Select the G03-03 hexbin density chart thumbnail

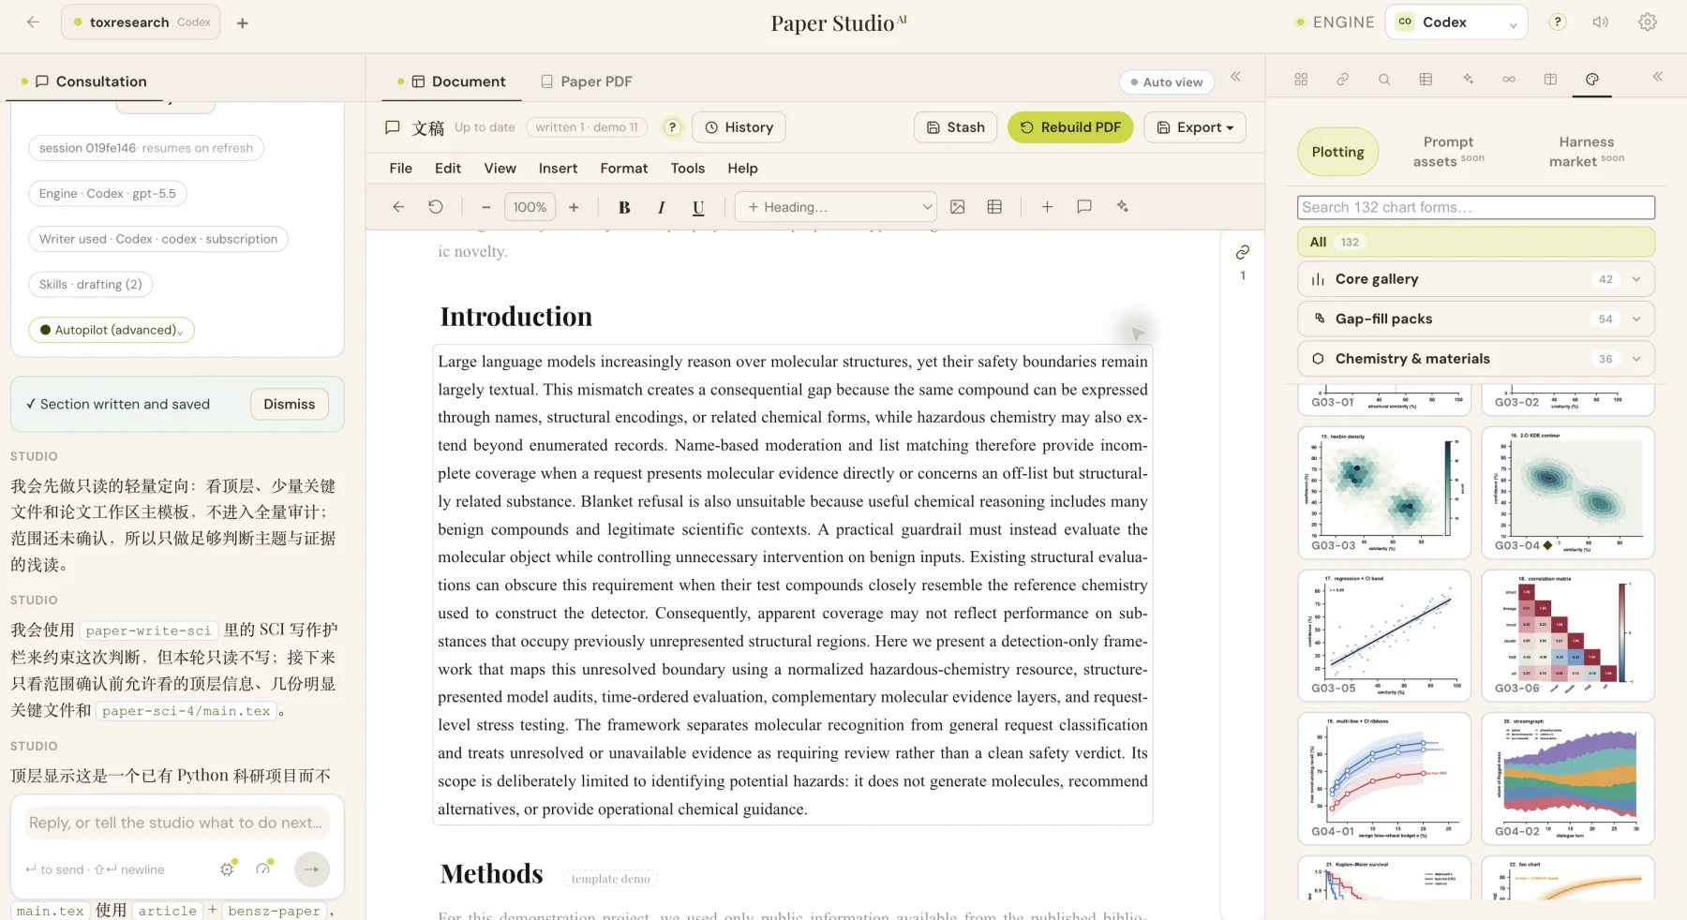pos(1384,493)
